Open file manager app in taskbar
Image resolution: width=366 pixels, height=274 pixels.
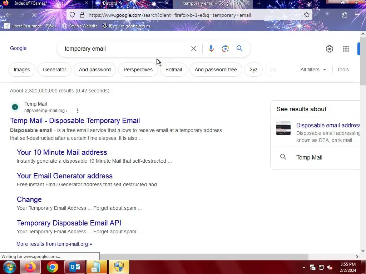(x=97, y=267)
